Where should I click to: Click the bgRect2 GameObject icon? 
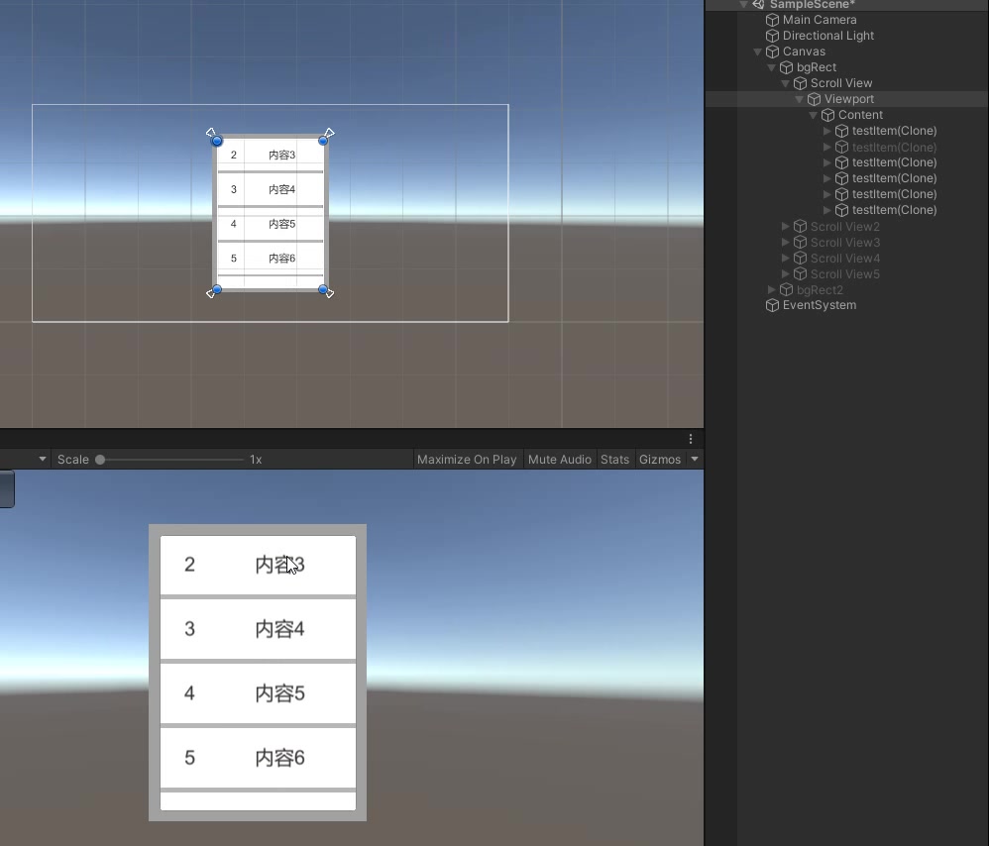click(786, 290)
